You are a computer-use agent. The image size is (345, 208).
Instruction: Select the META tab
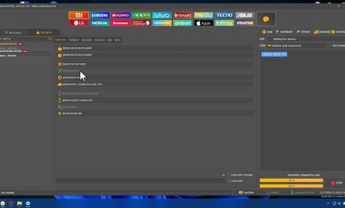(117, 40)
